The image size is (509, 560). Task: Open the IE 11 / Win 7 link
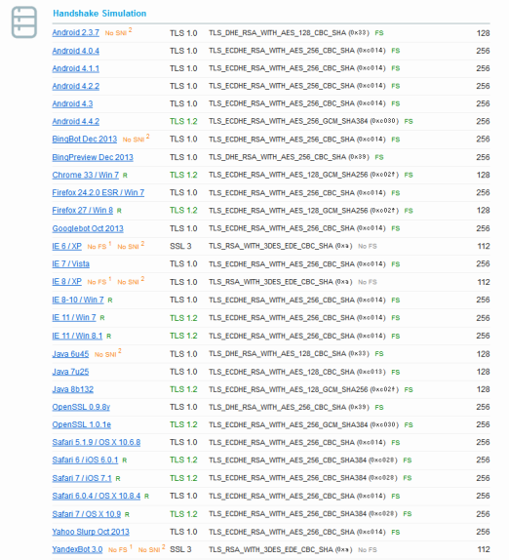(x=74, y=317)
